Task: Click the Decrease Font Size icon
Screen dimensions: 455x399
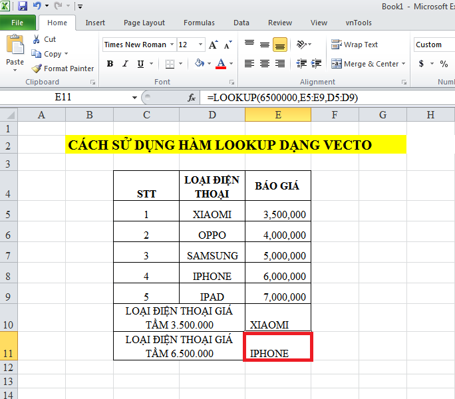Action: 227,45
